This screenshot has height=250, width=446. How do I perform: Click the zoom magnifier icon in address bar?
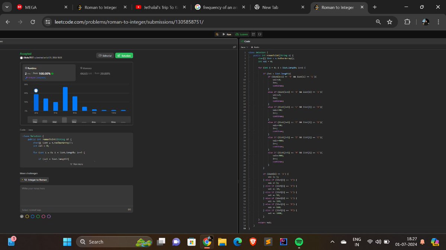[378, 22]
